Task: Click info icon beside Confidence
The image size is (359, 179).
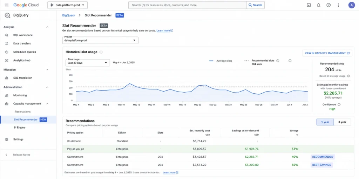Action: point(339,105)
